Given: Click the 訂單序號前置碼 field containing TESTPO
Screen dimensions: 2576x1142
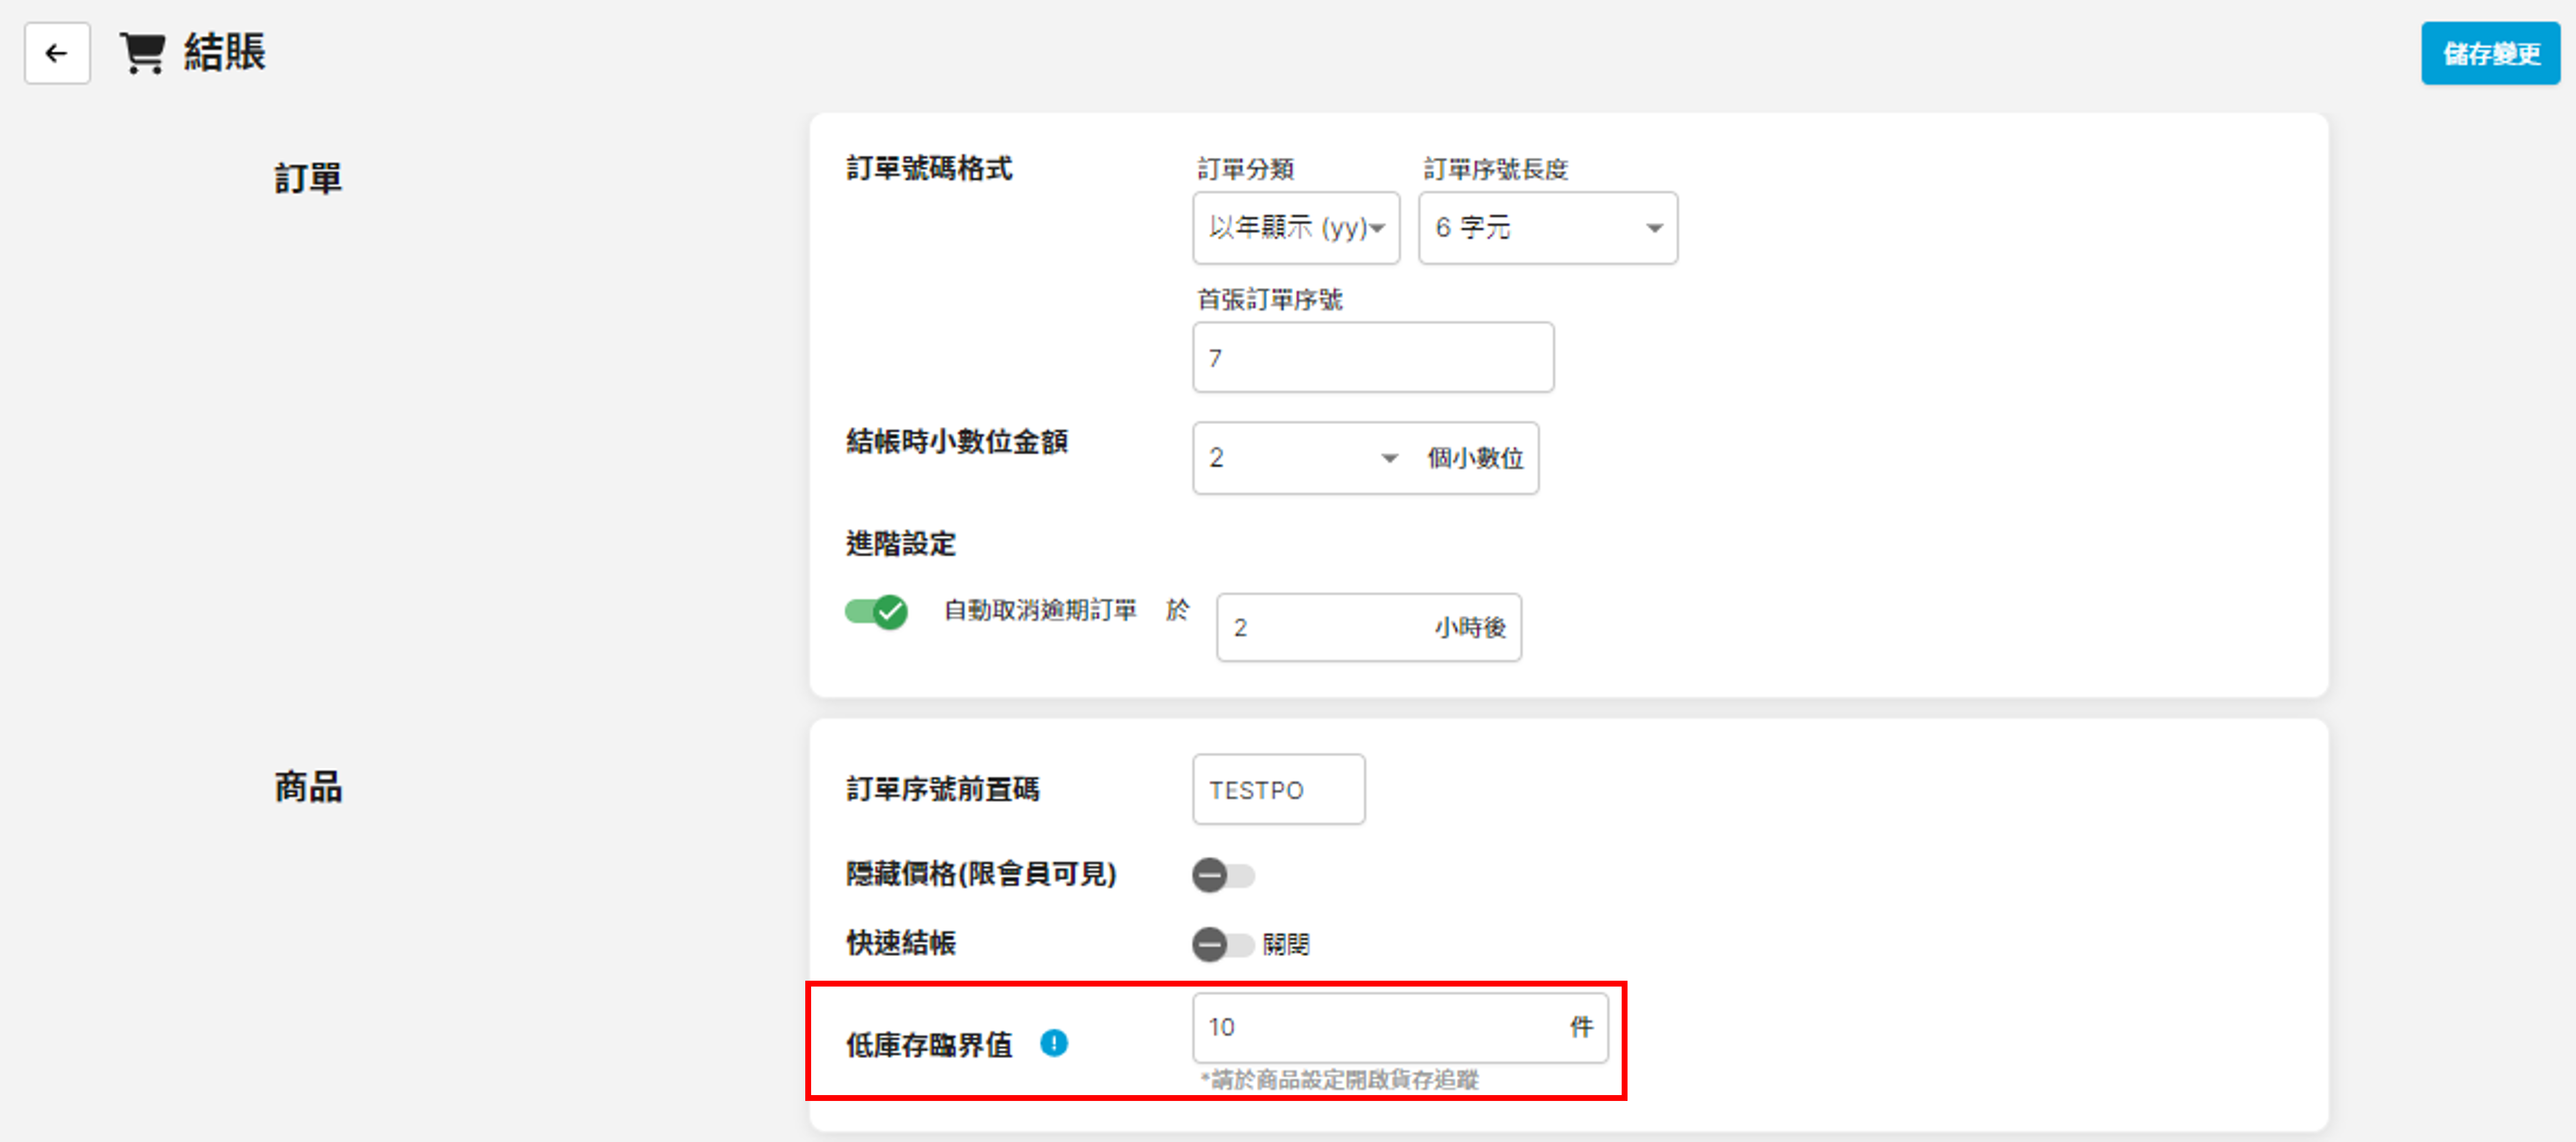Looking at the screenshot, I should pyautogui.click(x=1277, y=789).
